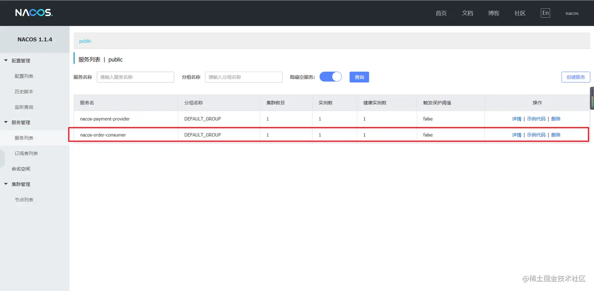Click the NACOS 1.1.4 version heading

point(35,40)
